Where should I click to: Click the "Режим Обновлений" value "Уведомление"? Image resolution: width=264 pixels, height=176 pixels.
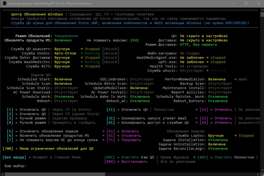click(66, 36)
